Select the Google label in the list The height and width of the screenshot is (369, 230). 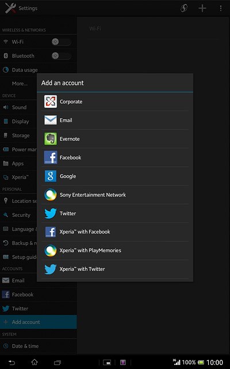pos(68,176)
